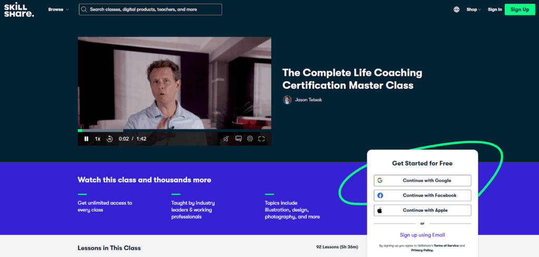The image size is (539, 257).
Task: Continue with Facebook sign-up button
Action: (423, 195)
